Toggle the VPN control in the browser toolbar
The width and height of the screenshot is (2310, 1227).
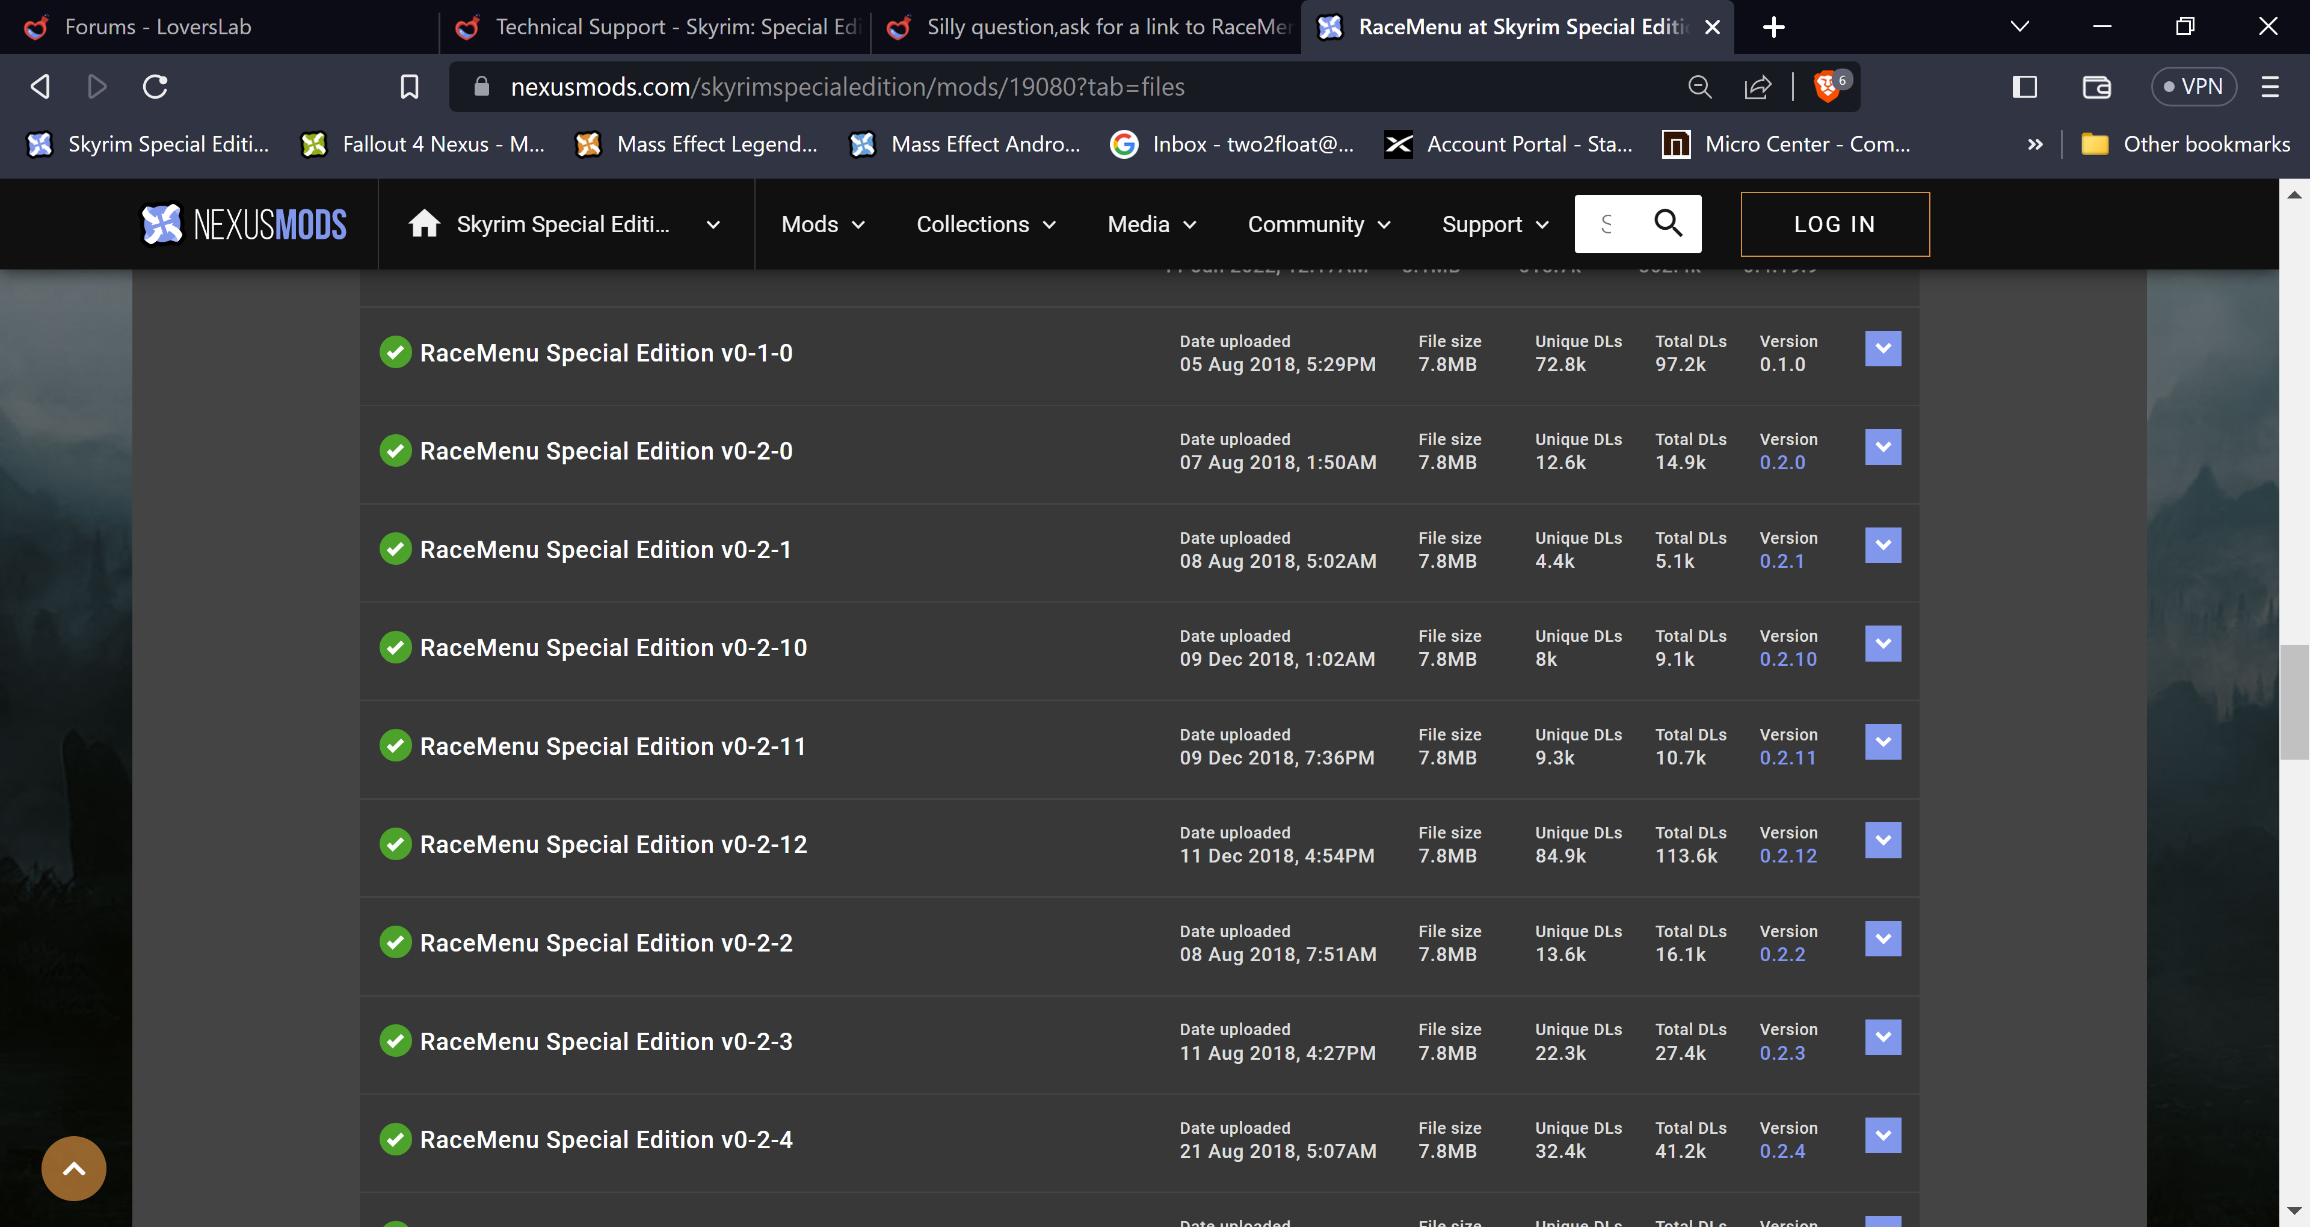coord(2193,86)
